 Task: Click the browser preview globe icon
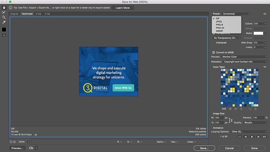pyautogui.click(x=31, y=148)
